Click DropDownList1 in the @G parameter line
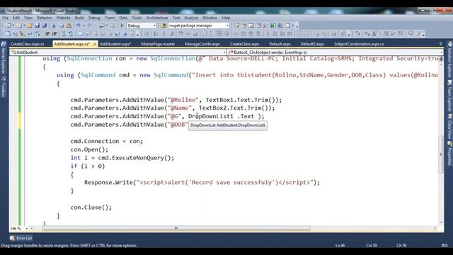This screenshot has width=453, height=255. (x=211, y=116)
